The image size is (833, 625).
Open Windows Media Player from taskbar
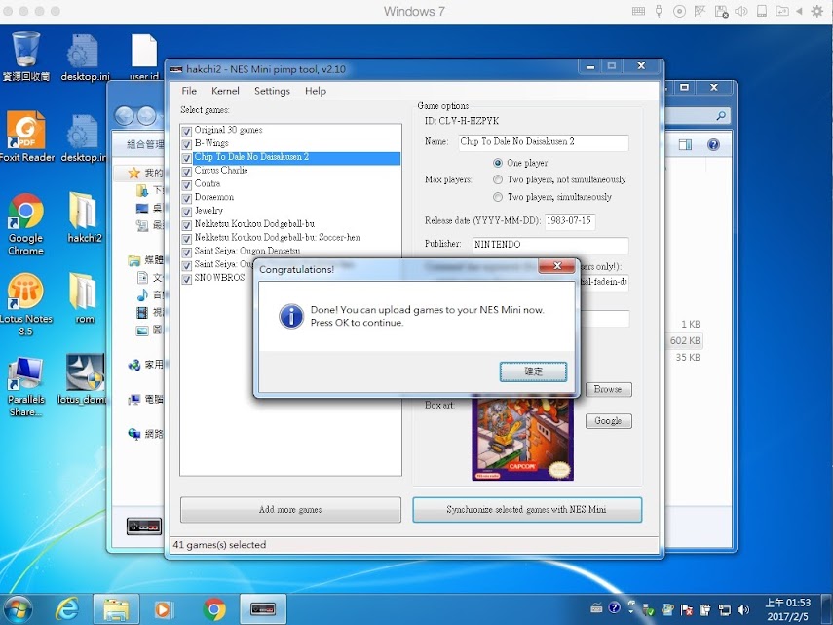pyautogui.click(x=164, y=609)
